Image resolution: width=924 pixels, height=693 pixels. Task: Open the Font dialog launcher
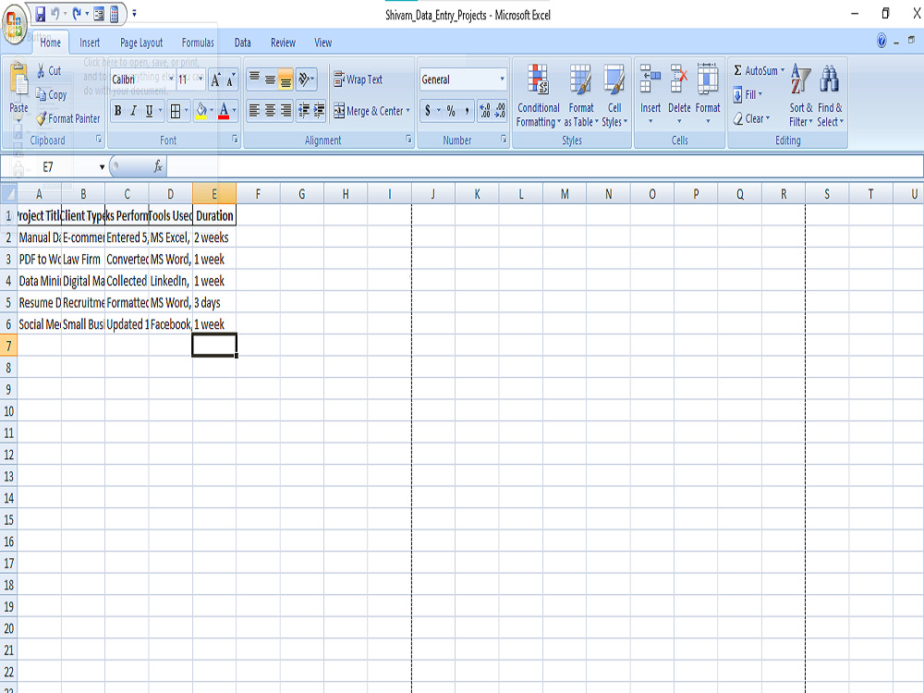tap(235, 140)
